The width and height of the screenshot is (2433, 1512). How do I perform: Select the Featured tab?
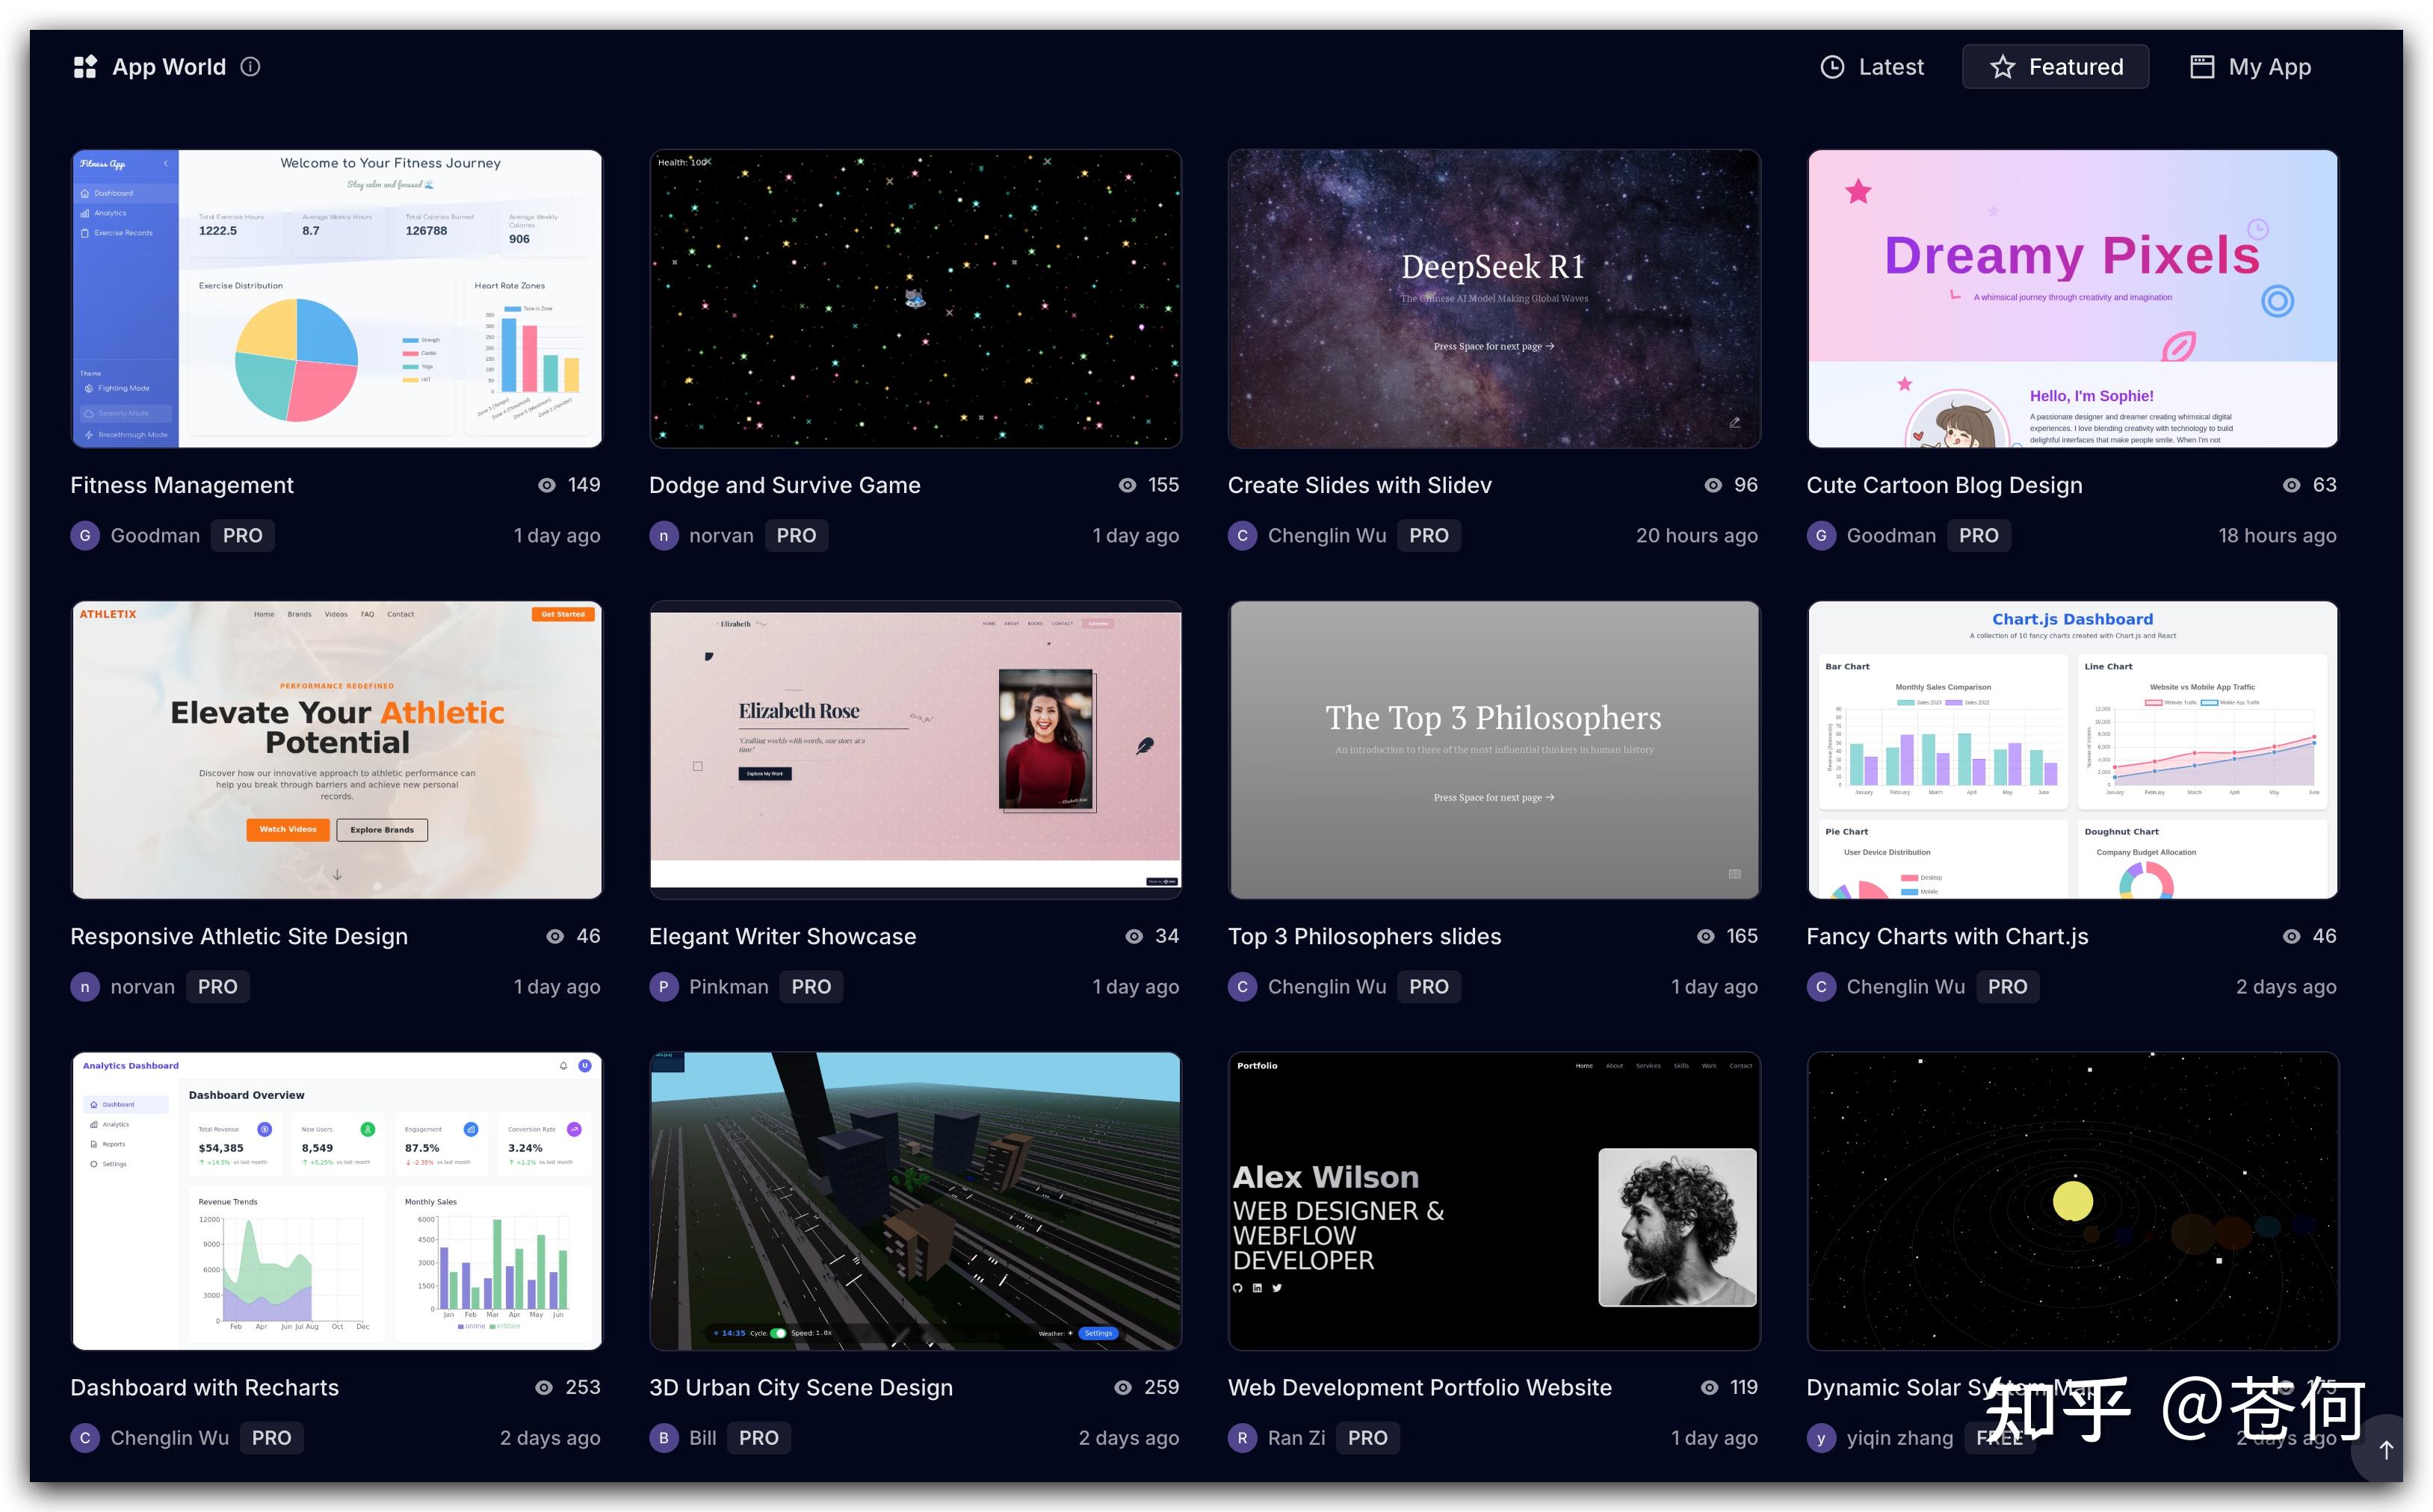click(x=2055, y=67)
